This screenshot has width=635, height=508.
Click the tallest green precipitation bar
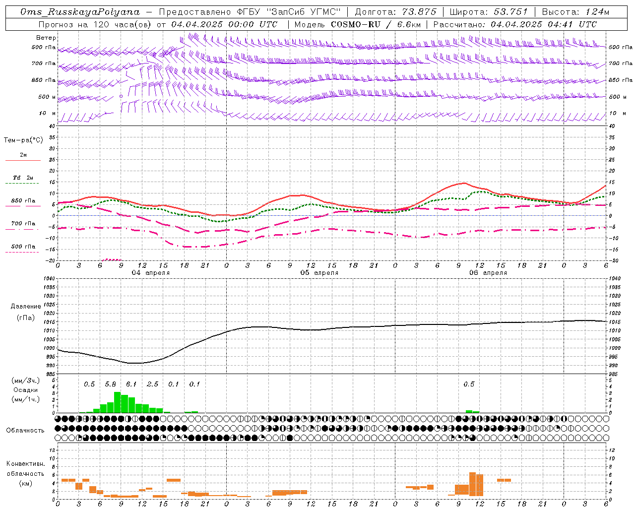118,402
